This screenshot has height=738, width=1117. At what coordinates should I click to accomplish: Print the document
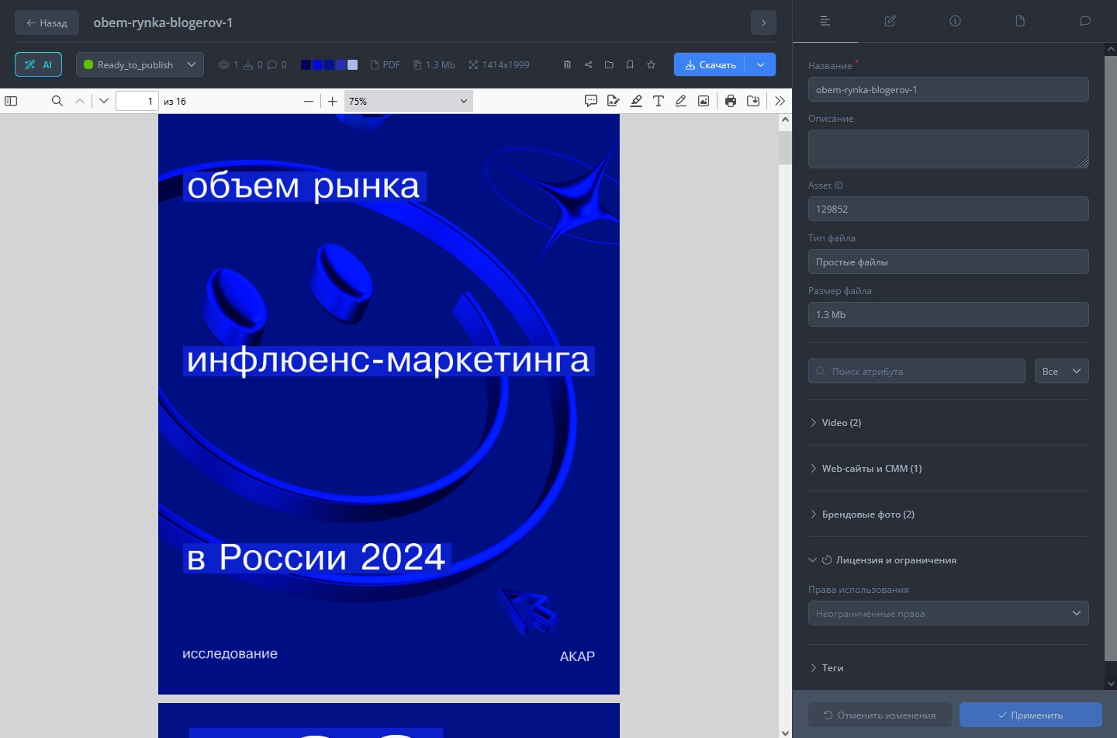pyautogui.click(x=731, y=101)
